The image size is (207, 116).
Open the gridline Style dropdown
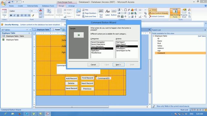(68, 13)
